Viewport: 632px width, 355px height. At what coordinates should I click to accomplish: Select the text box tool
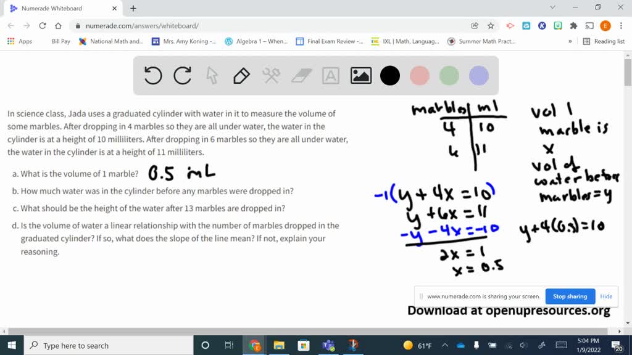(331, 76)
